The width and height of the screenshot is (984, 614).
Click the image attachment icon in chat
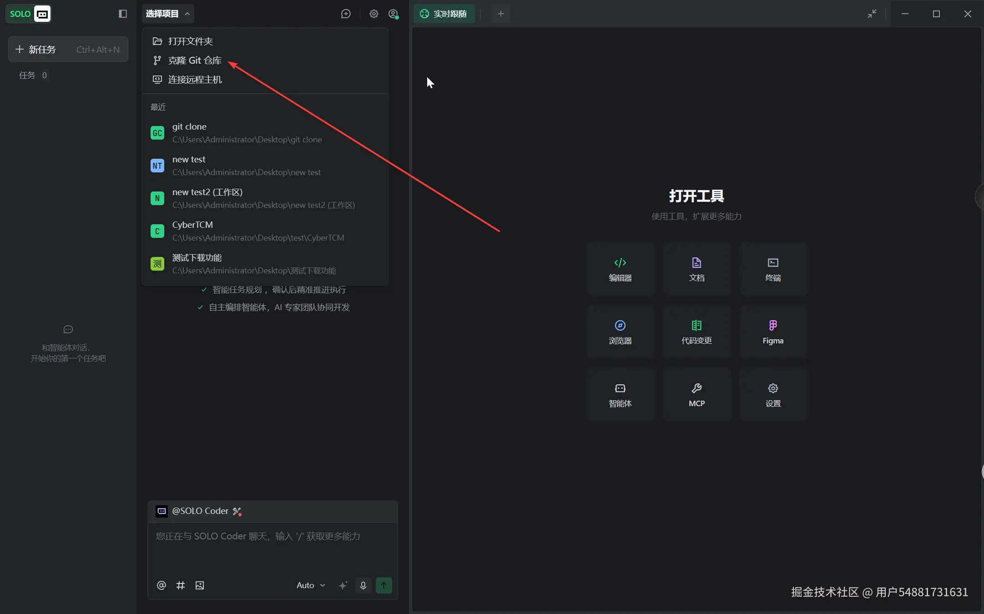point(200,585)
